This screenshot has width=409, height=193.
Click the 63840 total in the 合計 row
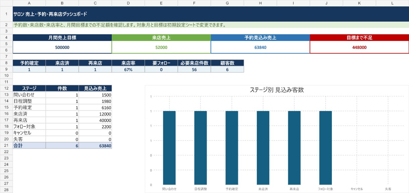click(95, 146)
